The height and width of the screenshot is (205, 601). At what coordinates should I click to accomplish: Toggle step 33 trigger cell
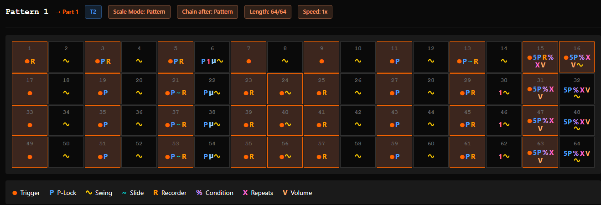point(30,120)
